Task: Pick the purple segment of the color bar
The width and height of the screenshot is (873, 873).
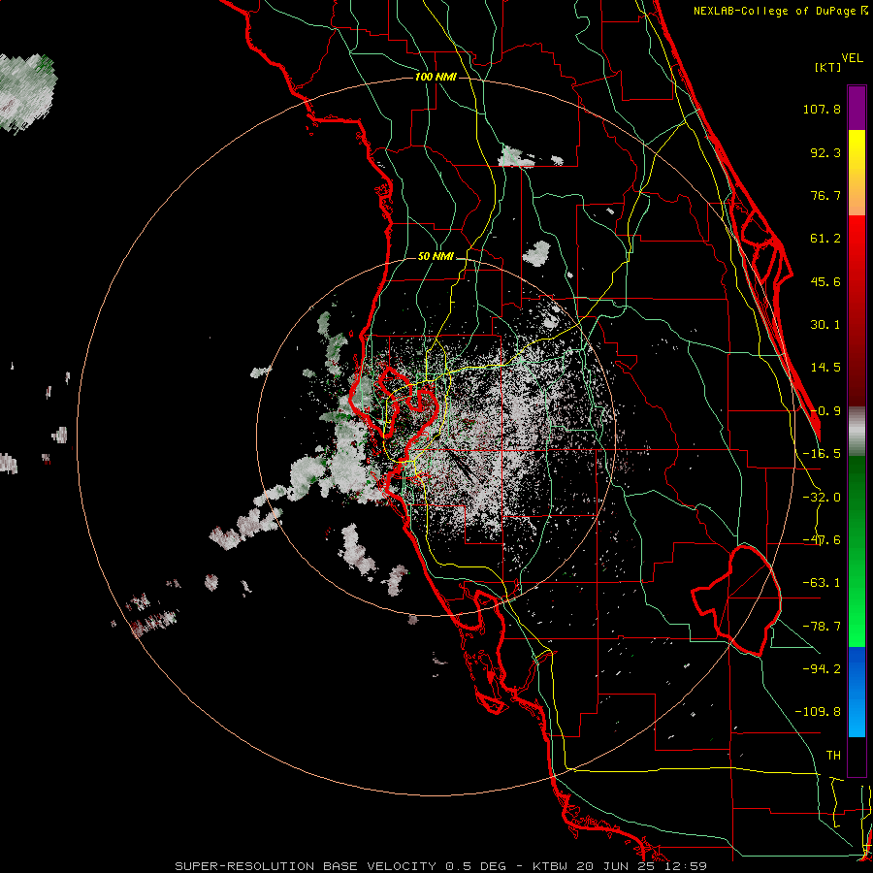Action: (857, 108)
